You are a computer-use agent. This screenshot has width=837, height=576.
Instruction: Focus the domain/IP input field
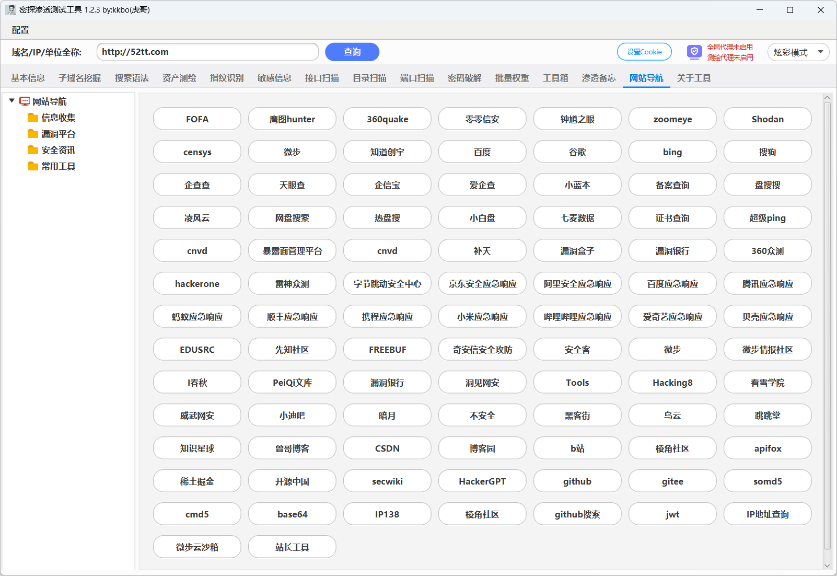pos(207,52)
